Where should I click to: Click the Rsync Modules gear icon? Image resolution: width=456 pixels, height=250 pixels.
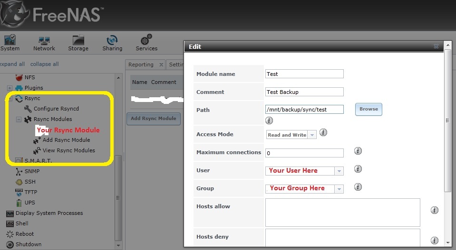tap(28, 119)
